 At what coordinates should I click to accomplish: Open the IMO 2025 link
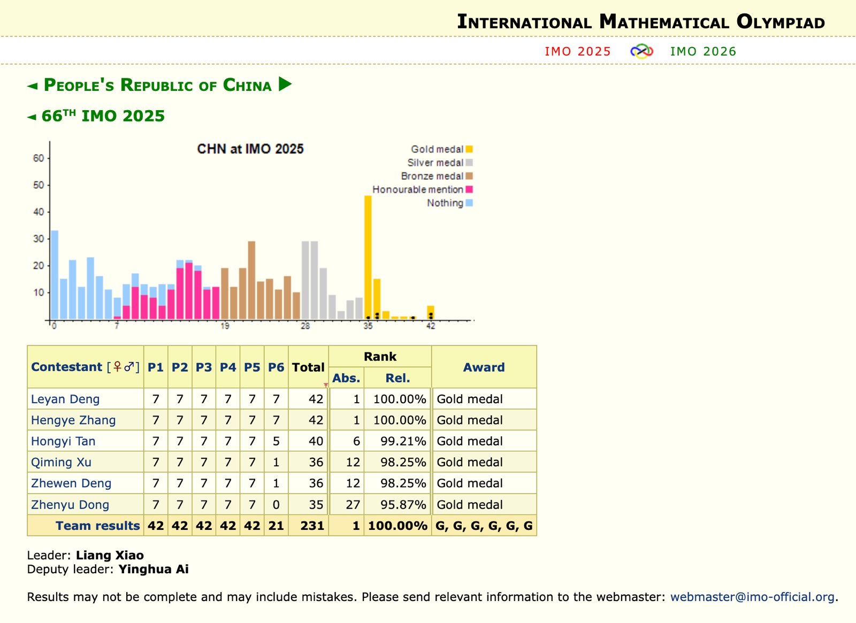click(577, 51)
